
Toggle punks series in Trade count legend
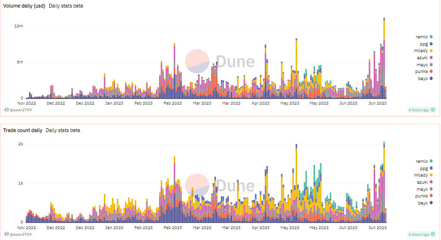[x=424, y=196]
